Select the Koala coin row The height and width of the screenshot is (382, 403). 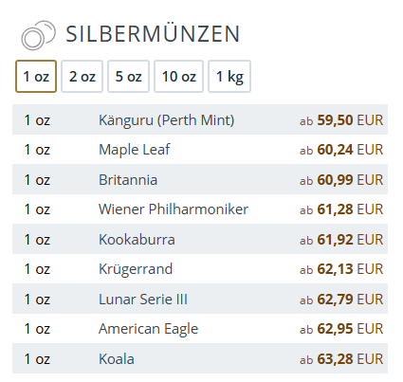[x=200, y=358]
